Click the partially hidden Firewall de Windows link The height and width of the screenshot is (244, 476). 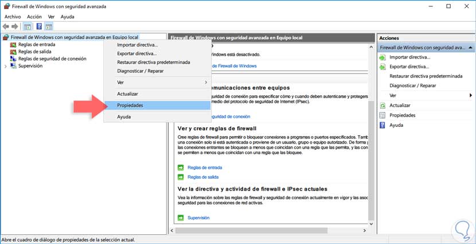(233, 65)
